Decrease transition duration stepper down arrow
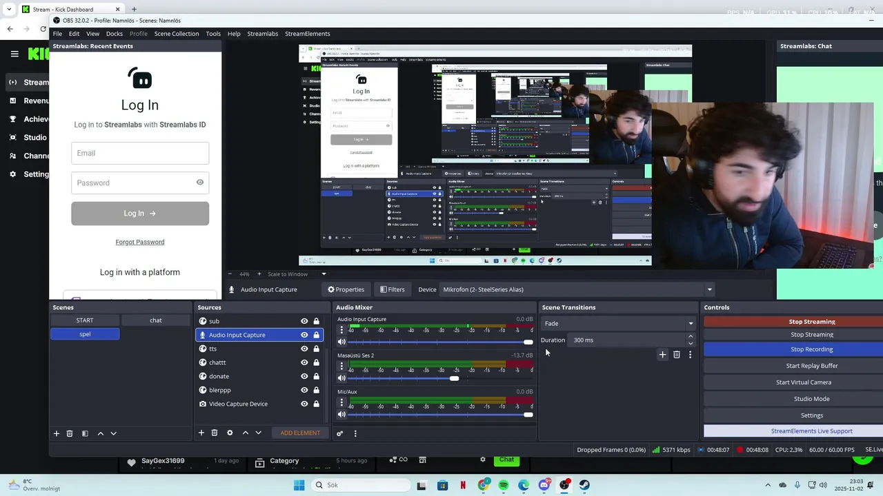The image size is (883, 496). tap(691, 343)
